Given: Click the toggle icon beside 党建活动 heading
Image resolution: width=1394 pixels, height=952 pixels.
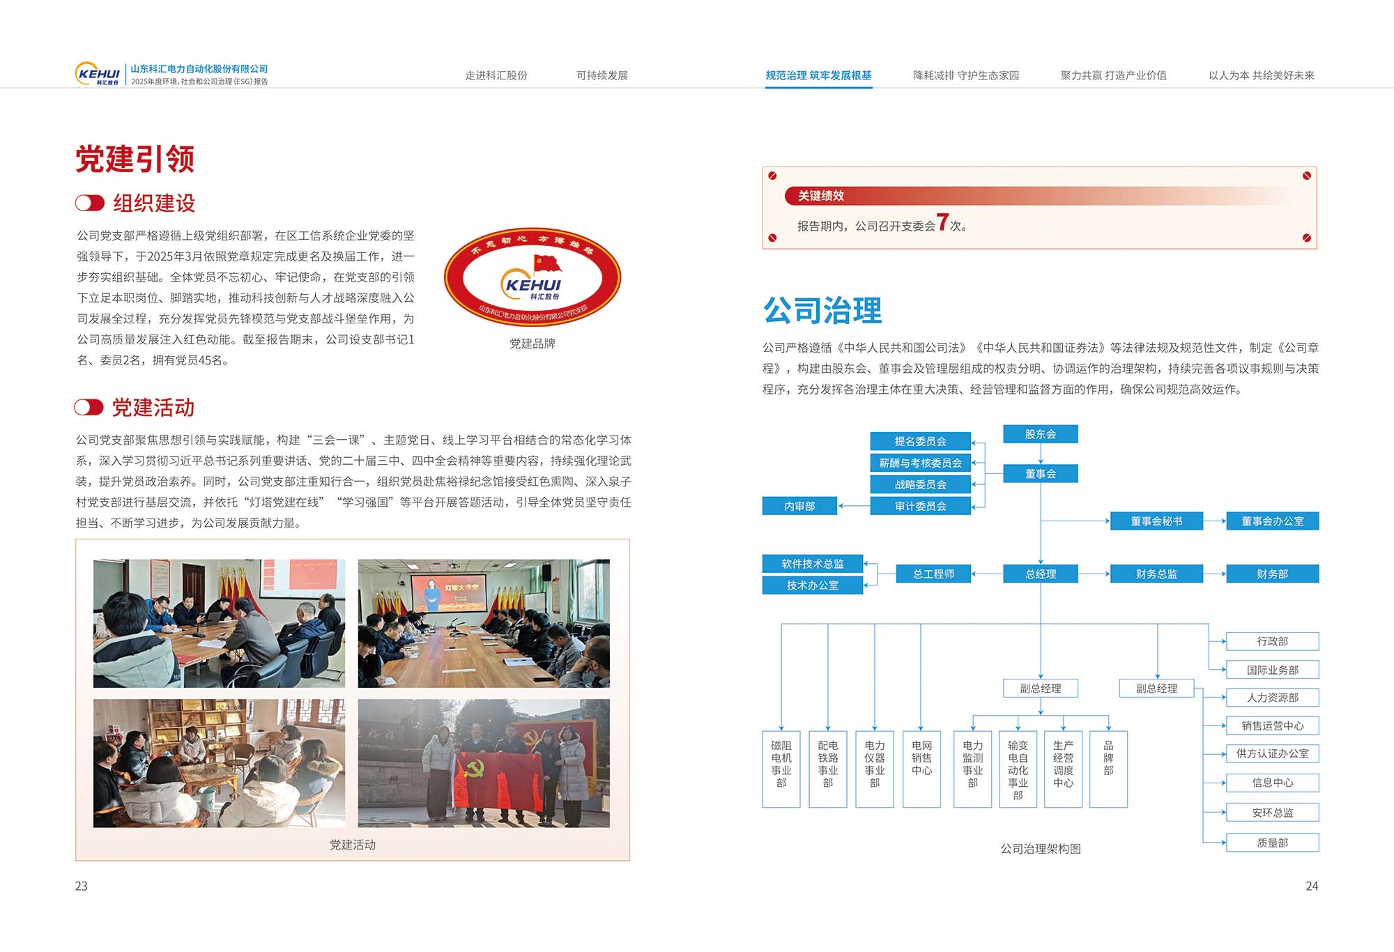Looking at the screenshot, I should coord(89,407).
